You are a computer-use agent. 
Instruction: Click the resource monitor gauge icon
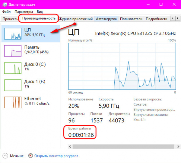coord(30,156)
